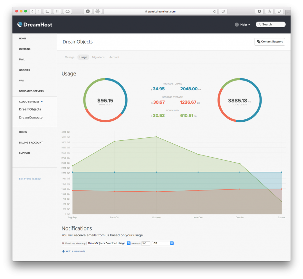Click the notification threshold value field
The width and height of the screenshot is (303, 279).
pos(146,243)
